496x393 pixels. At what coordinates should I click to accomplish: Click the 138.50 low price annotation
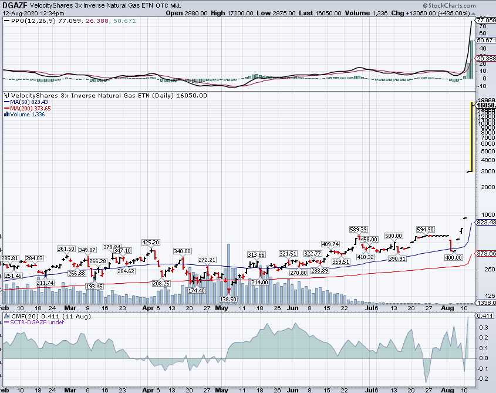click(229, 299)
